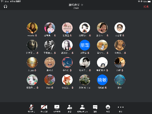This screenshot has height=114, width=152.
Task: Select the cartoon girl with black hair buns
Action: [x=85, y=28]
